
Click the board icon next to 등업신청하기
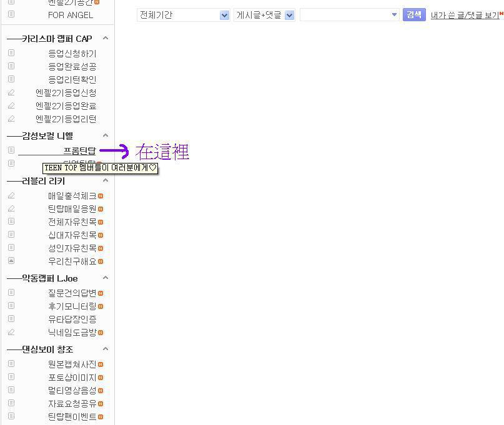coord(11,52)
